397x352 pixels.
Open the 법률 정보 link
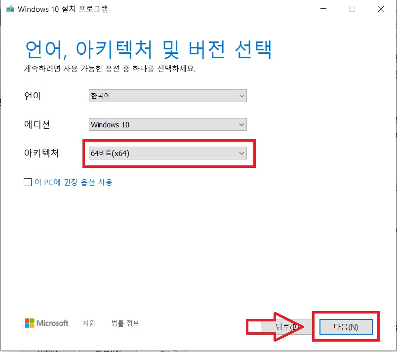click(125, 323)
